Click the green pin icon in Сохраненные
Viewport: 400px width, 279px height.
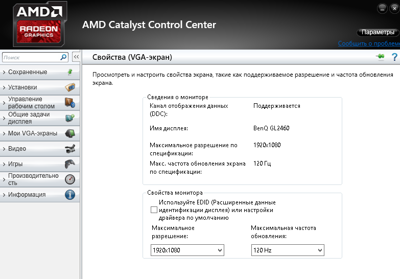point(70,72)
